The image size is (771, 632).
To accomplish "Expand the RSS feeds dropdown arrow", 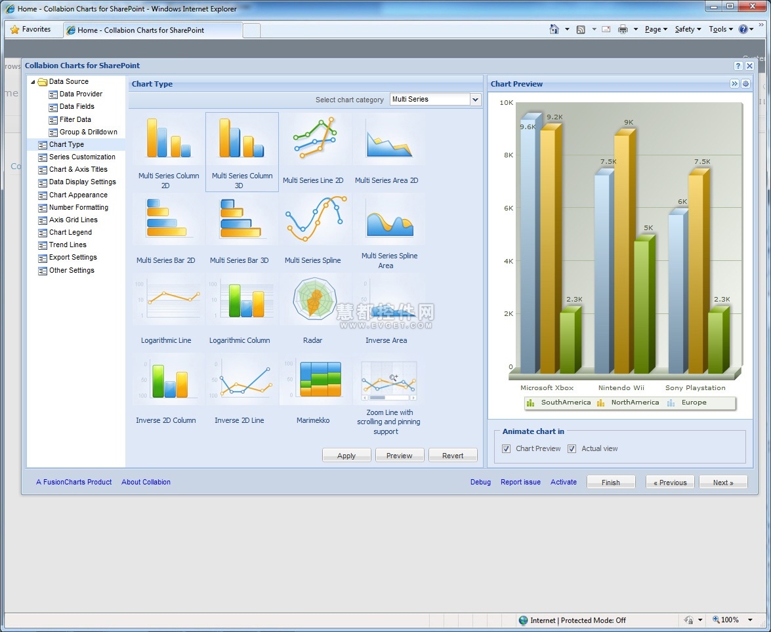I will 594,30.
